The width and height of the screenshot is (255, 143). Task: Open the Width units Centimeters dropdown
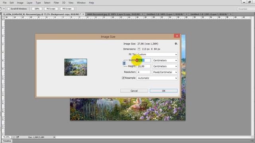coord(165,60)
